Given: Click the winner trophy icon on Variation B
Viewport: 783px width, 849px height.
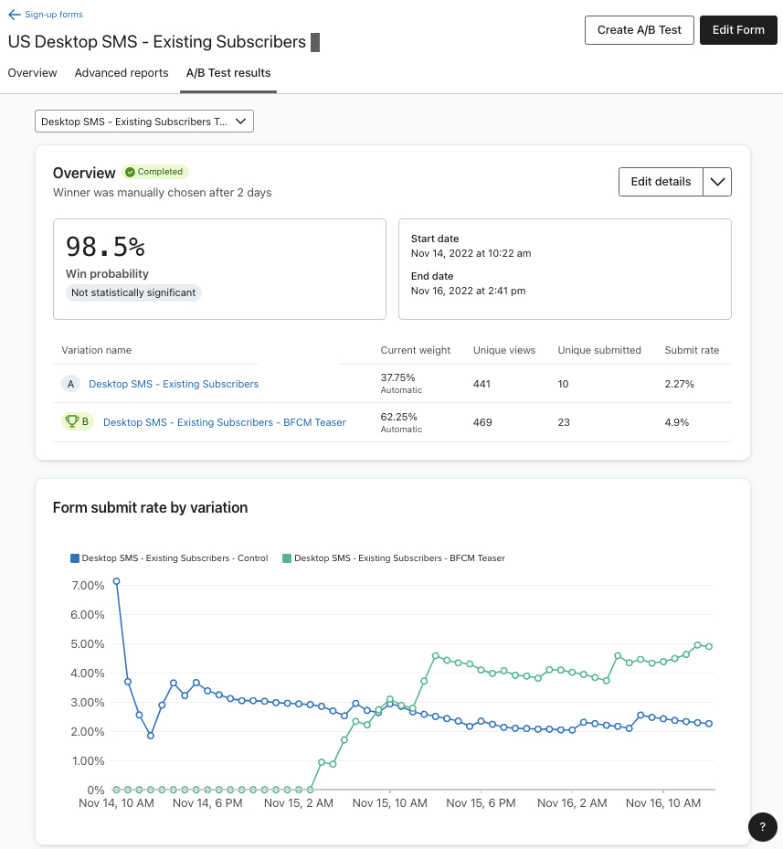Looking at the screenshot, I should point(72,421).
